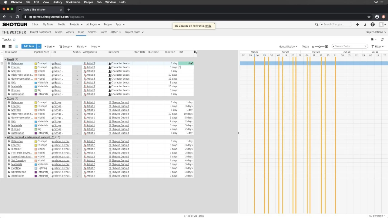Click the status icon for Striga Rigging task

9,129
